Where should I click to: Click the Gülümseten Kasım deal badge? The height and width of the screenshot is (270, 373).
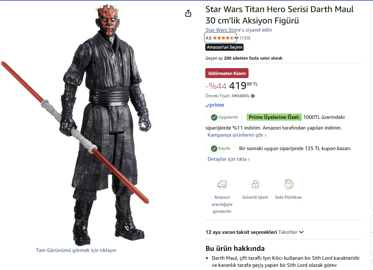click(227, 73)
